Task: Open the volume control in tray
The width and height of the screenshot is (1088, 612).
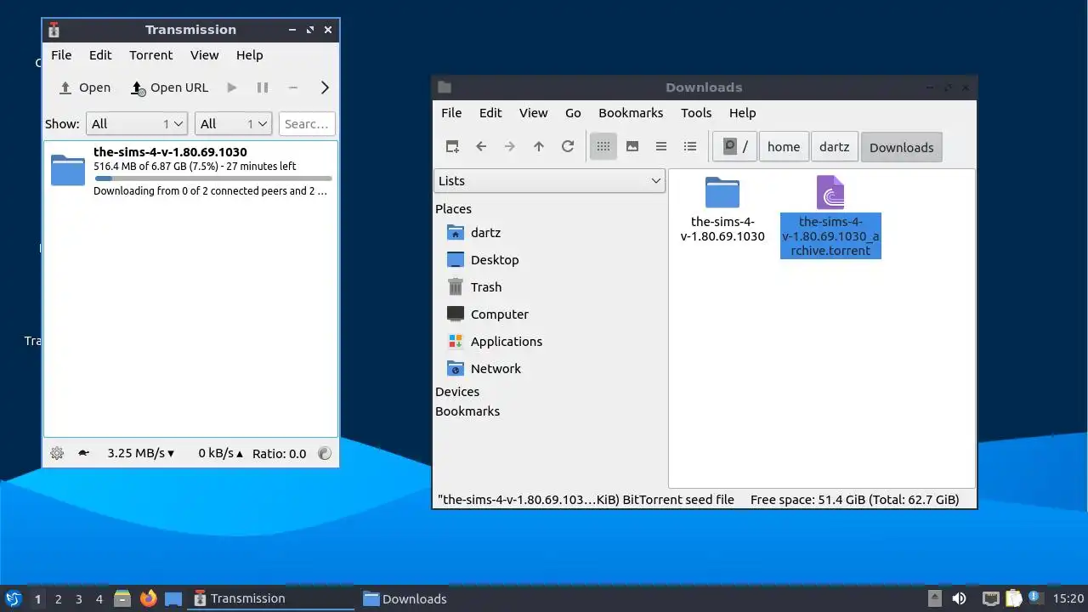Action: coord(959,598)
